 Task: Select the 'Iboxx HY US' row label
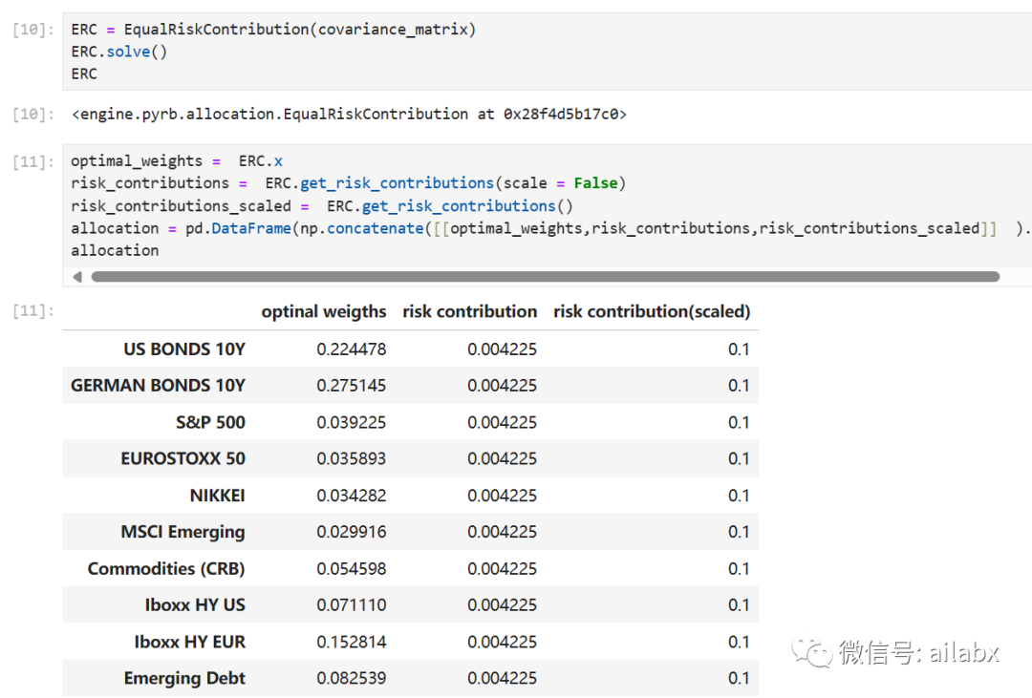pyautogui.click(x=195, y=605)
